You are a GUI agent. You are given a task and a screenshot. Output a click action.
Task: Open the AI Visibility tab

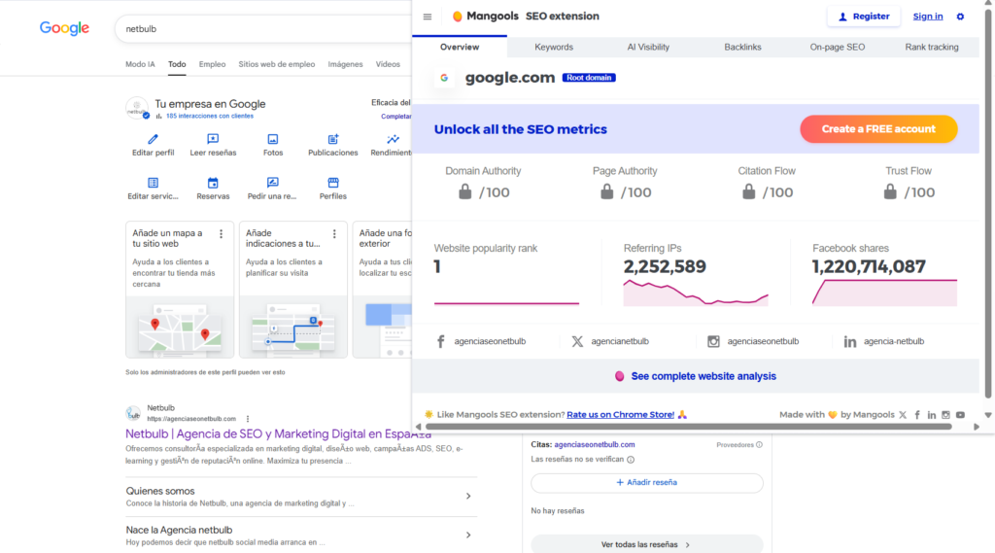tap(648, 47)
